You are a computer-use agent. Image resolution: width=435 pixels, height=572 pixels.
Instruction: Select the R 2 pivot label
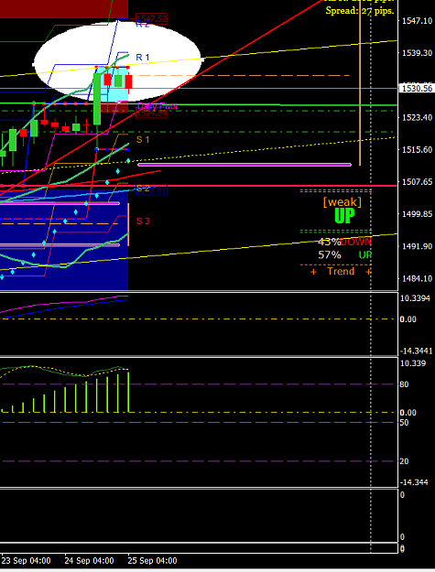pos(143,24)
